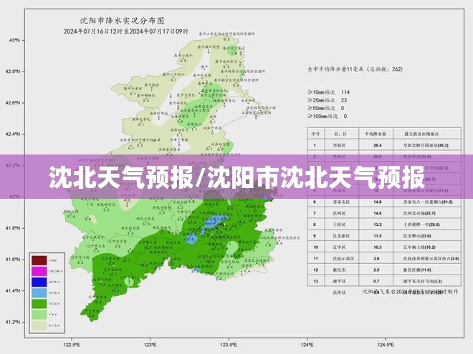Click the 123.5°E longitude label
The width and height of the screenshot is (473, 354).
point(229,345)
